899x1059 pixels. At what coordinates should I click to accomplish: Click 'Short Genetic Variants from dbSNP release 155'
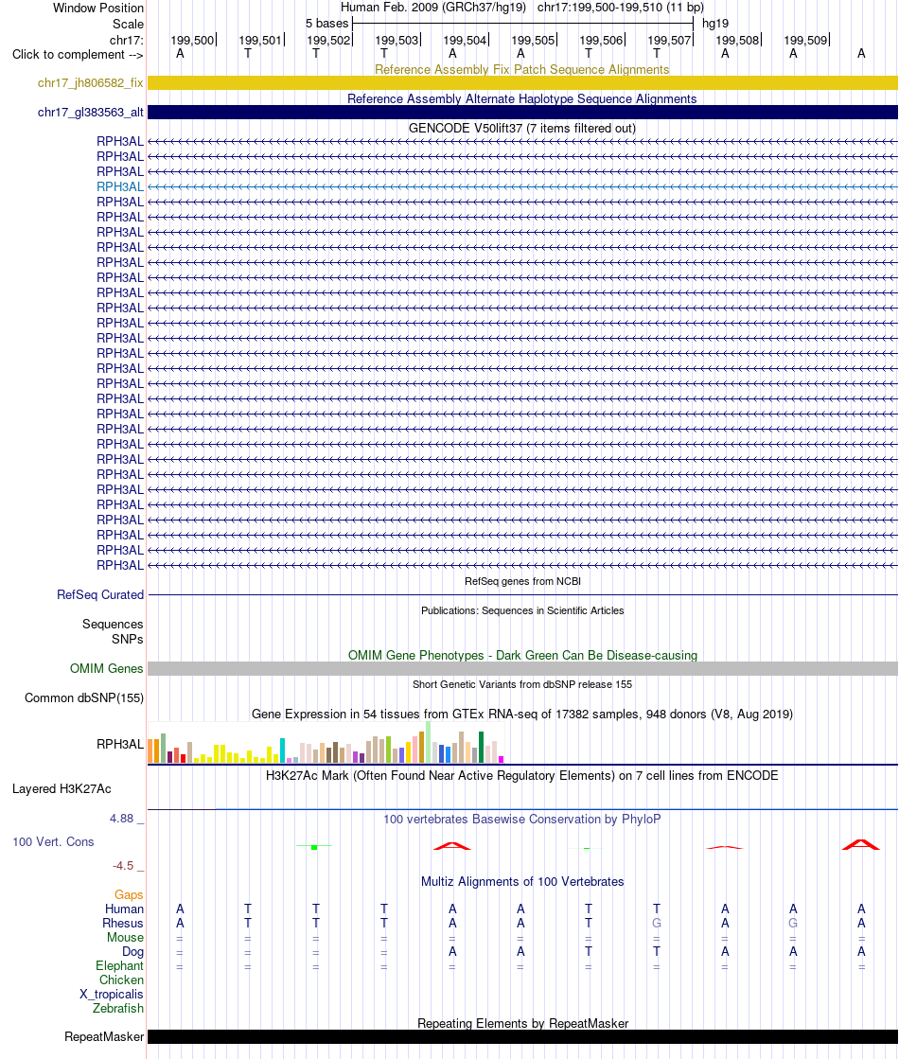pos(522,684)
